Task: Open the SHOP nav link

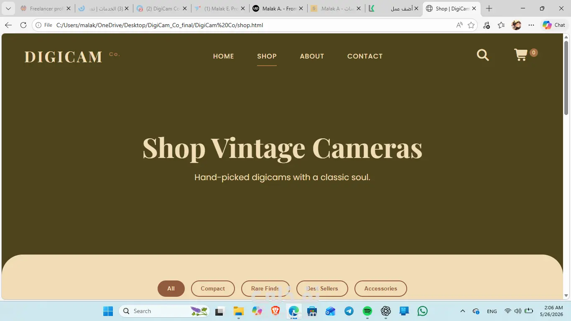Action: [267, 56]
